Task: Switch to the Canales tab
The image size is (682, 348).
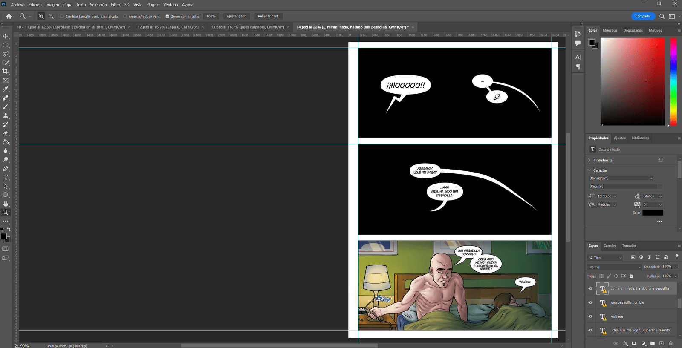Action: pos(610,246)
